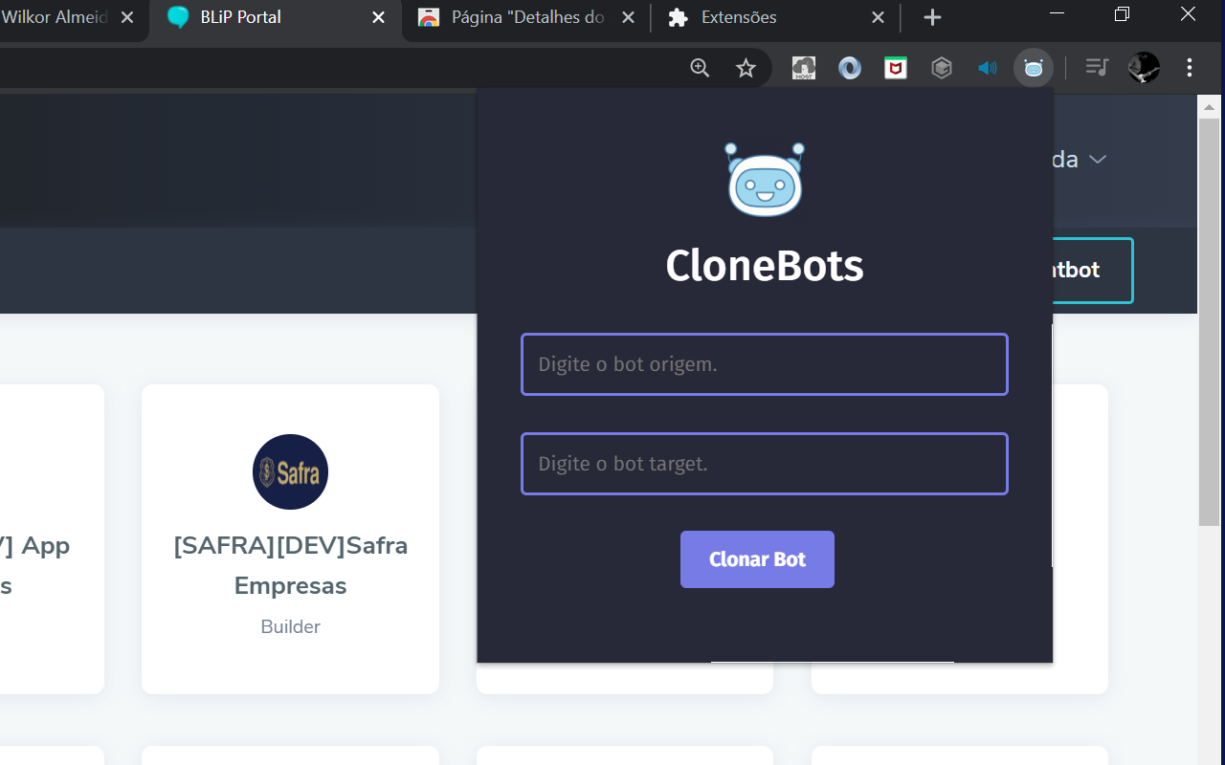Bookmark the page with the star icon
The width and height of the screenshot is (1225, 765).
click(746, 68)
